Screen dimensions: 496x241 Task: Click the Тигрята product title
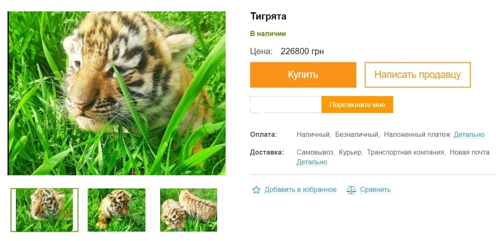coord(268,17)
